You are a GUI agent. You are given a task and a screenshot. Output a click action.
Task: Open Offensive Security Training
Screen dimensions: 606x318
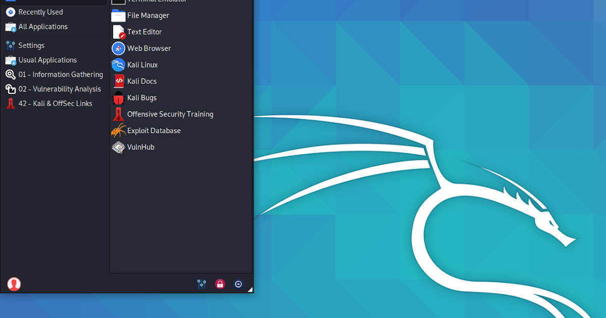(181, 114)
